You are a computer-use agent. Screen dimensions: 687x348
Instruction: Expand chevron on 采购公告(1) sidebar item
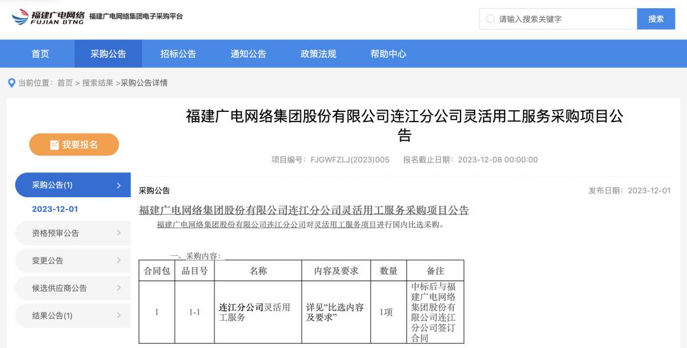pos(119,185)
